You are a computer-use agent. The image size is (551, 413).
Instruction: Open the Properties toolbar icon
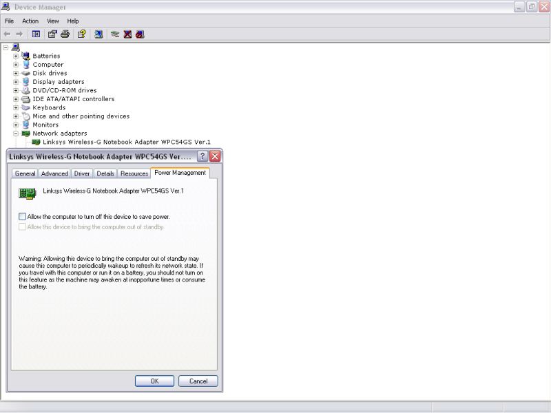tap(52, 34)
